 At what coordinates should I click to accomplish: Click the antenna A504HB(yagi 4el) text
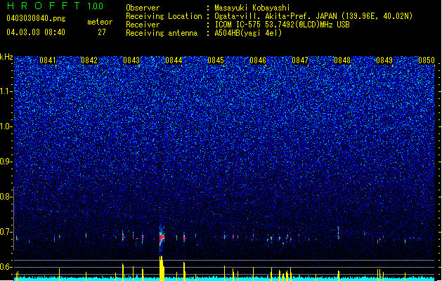coord(248,33)
